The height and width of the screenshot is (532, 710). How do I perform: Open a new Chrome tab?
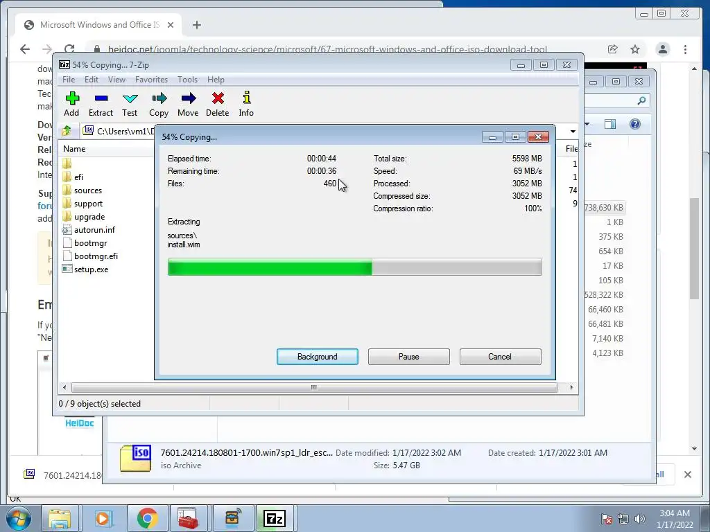[x=196, y=25]
